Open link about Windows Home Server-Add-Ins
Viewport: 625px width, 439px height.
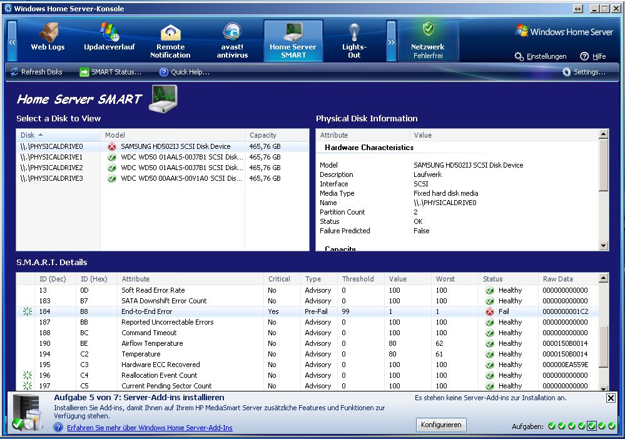pyautogui.click(x=150, y=428)
